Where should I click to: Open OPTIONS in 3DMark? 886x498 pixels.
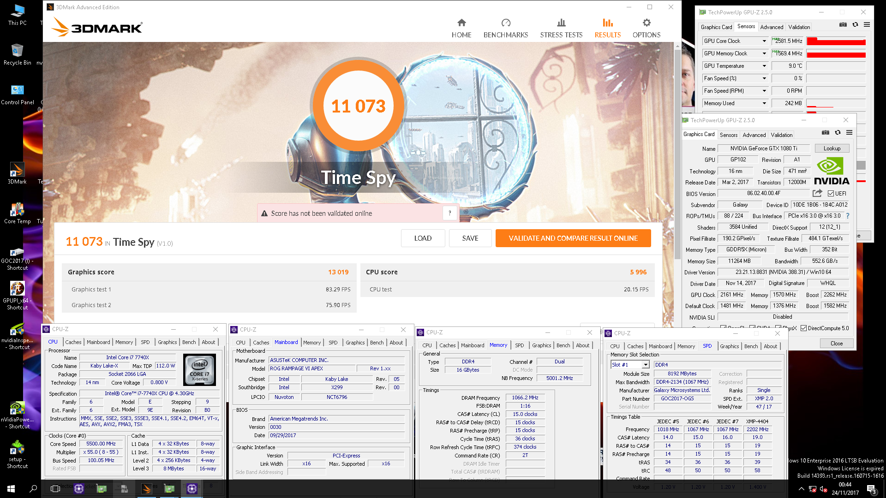tap(647, 29)
